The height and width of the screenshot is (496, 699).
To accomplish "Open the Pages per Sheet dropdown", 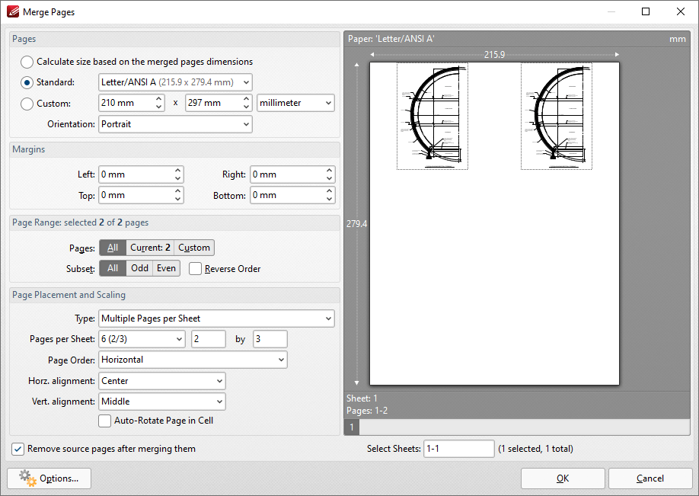I will [x=142, y=339].
